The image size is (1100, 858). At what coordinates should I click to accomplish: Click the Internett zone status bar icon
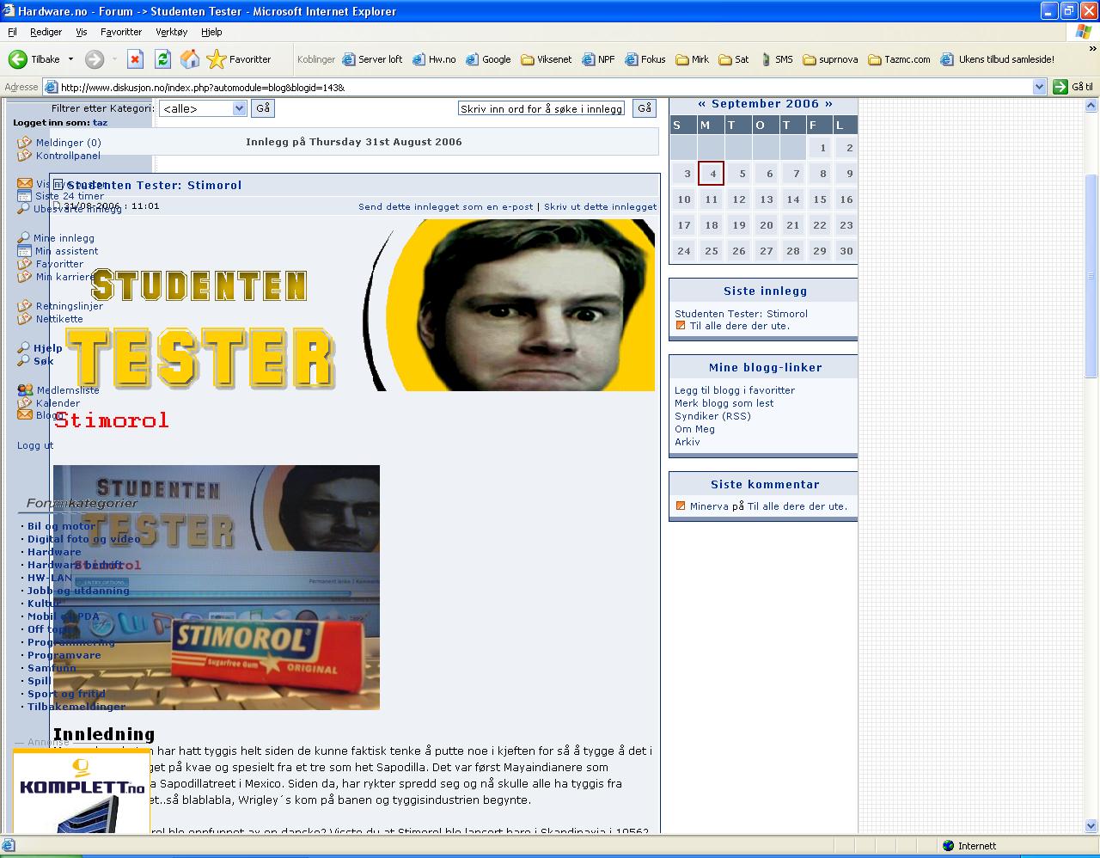[948, 846]
